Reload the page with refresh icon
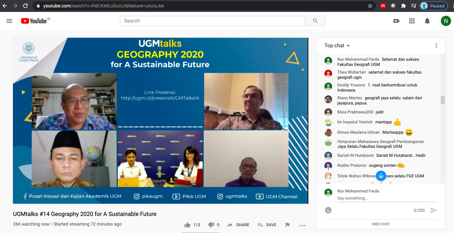Screen dimensions: 454x233 pos(25,6)
